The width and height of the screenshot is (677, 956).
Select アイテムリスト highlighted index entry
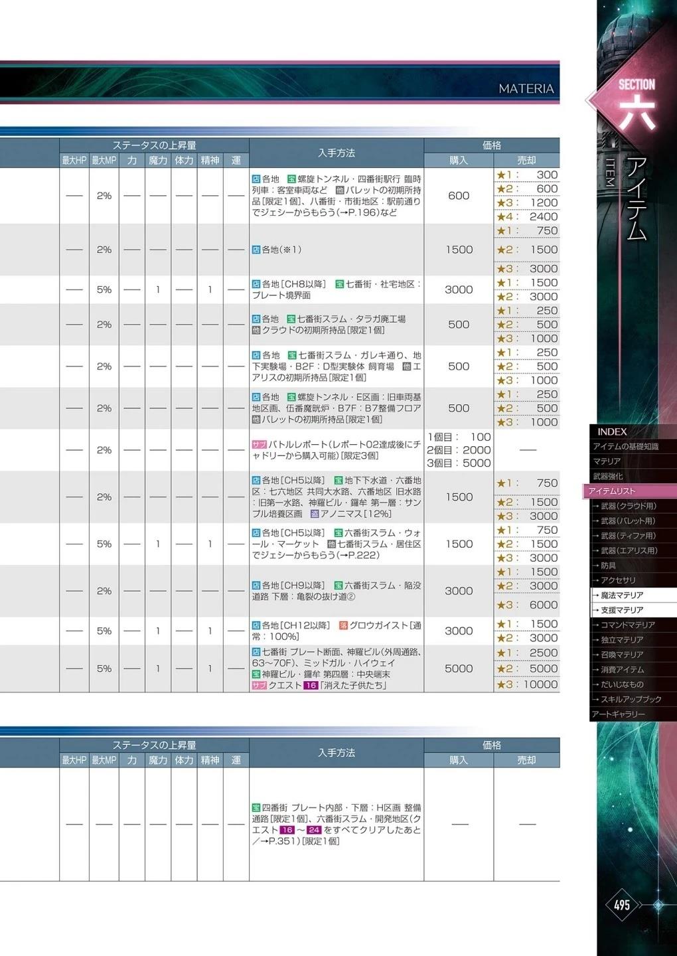(612, 491)
